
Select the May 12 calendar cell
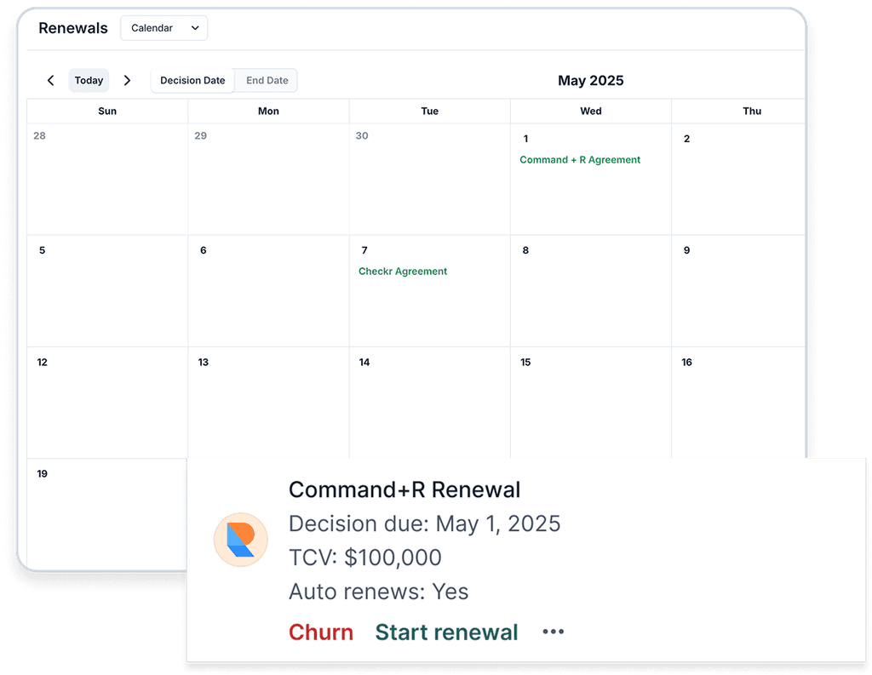point(107,403)
